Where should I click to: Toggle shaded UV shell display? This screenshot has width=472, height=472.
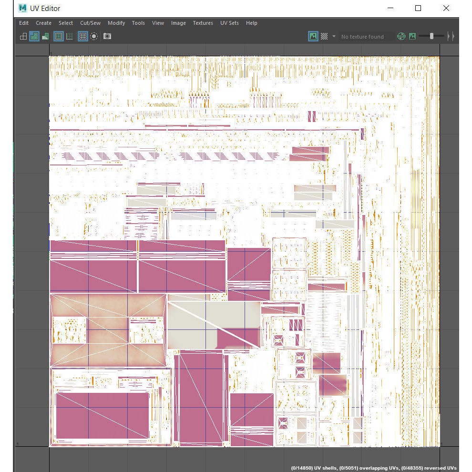click(34, 36)
